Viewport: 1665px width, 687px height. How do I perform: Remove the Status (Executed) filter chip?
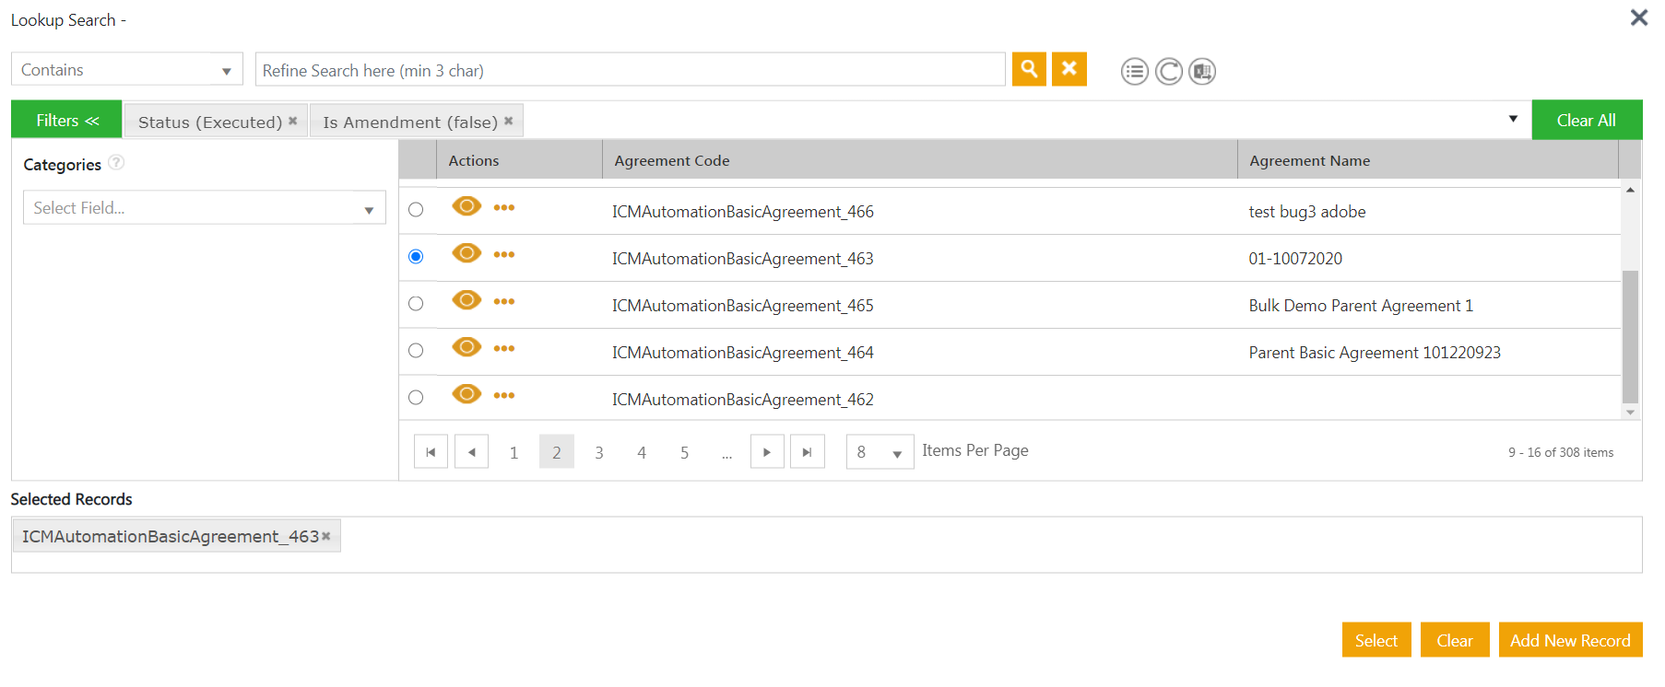tap(293, 121)
